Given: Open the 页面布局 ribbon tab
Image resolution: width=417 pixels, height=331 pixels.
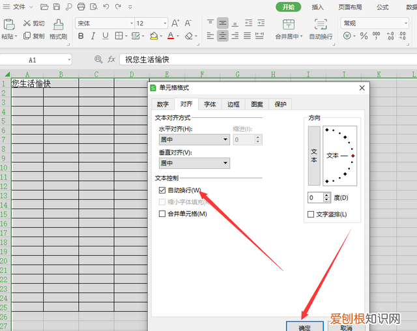Looking at the screenshot, I should pos(350,7).
